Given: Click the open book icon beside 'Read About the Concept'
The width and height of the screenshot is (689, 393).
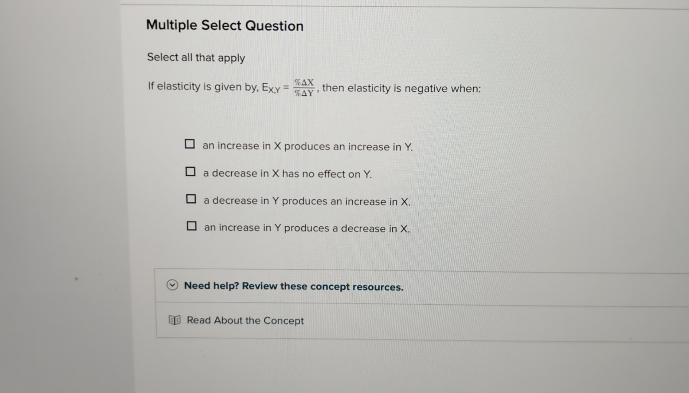Looking at the screenshot, I should tap(174, 320).
